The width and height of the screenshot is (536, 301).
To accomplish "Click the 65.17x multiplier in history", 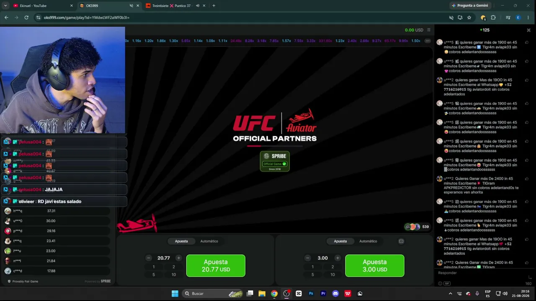I will point(390,41).
